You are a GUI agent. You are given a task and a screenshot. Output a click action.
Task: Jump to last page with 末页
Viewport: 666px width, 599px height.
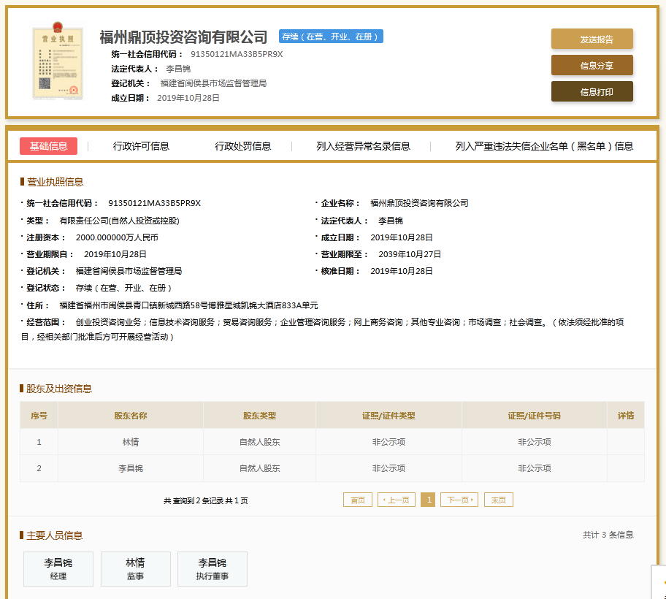point(499,500)
